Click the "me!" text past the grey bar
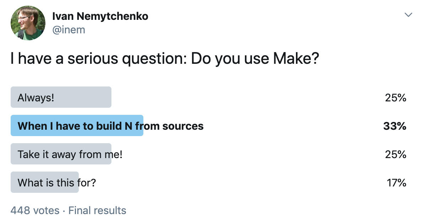The width and height of the screenshot is (423, 224). coord(117,154)
